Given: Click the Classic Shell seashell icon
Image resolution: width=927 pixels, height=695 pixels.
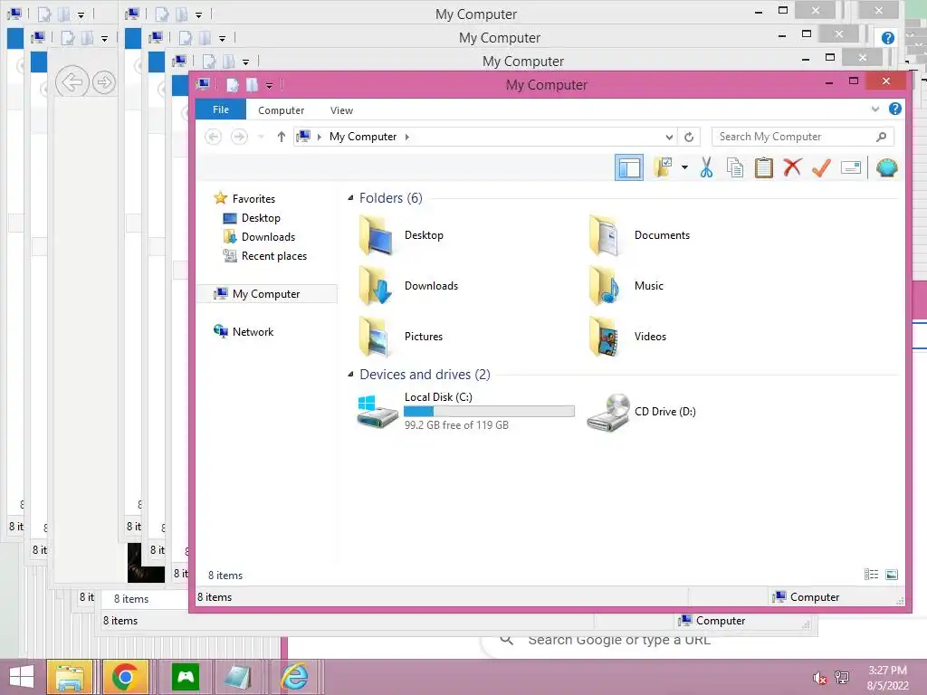Looking at the screenshot, I should [887, 167].
